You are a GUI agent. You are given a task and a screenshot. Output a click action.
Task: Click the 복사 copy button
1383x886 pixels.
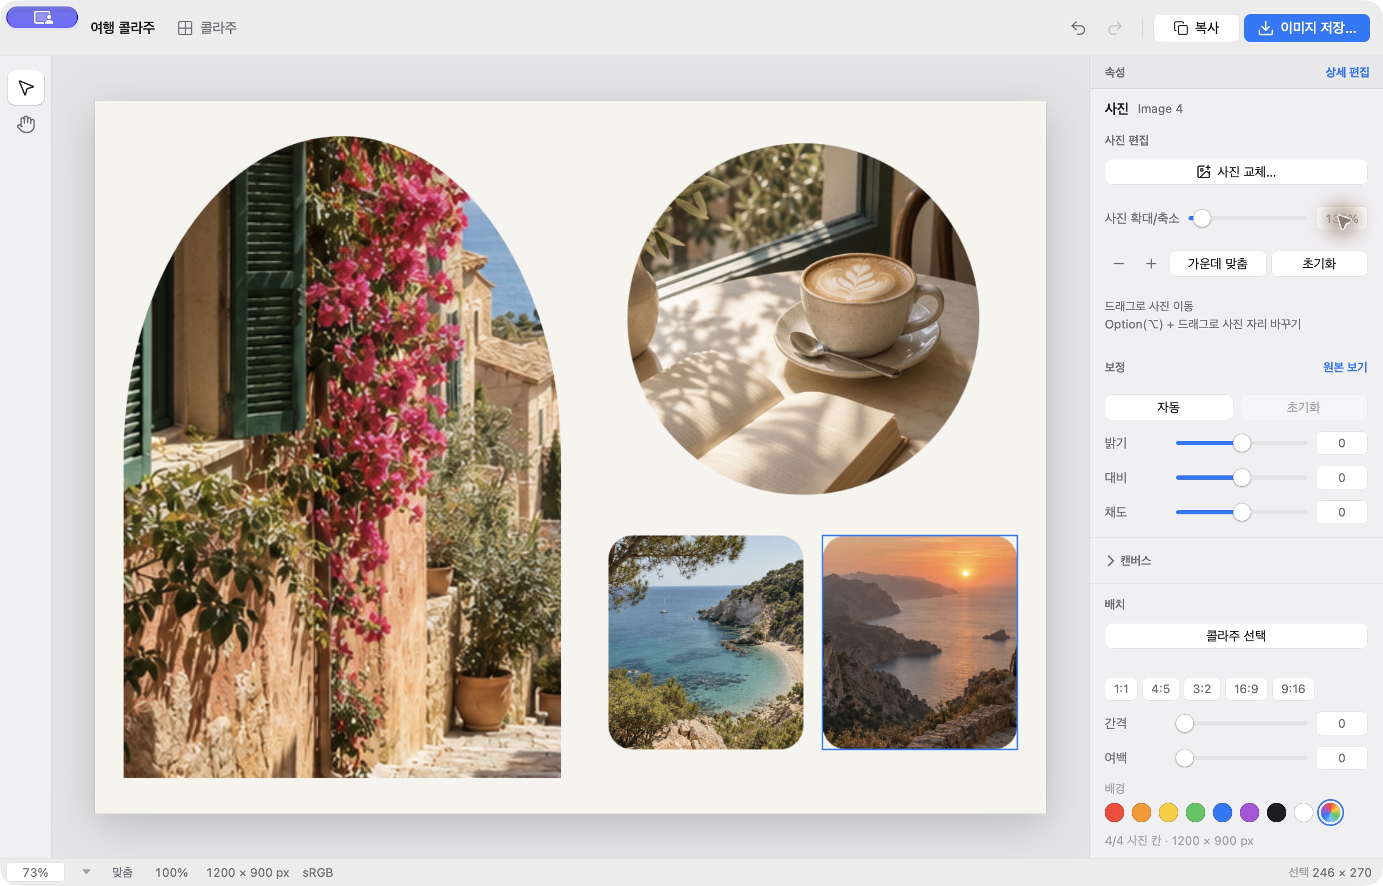(x=1196, y=28)
